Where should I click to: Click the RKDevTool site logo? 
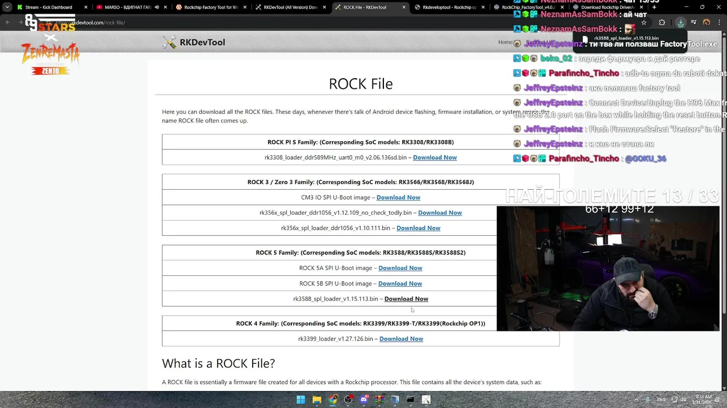click(x=194, y=42)
